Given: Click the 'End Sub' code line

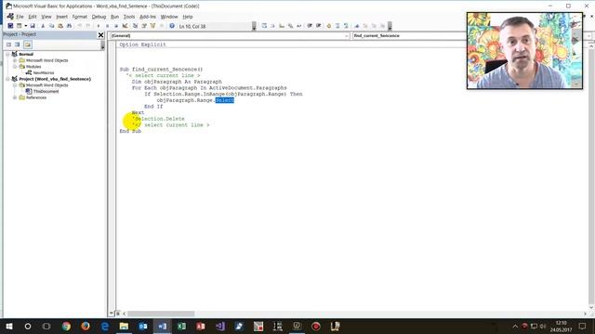Looking at the screenshot, I should click(x=130, y=131).
